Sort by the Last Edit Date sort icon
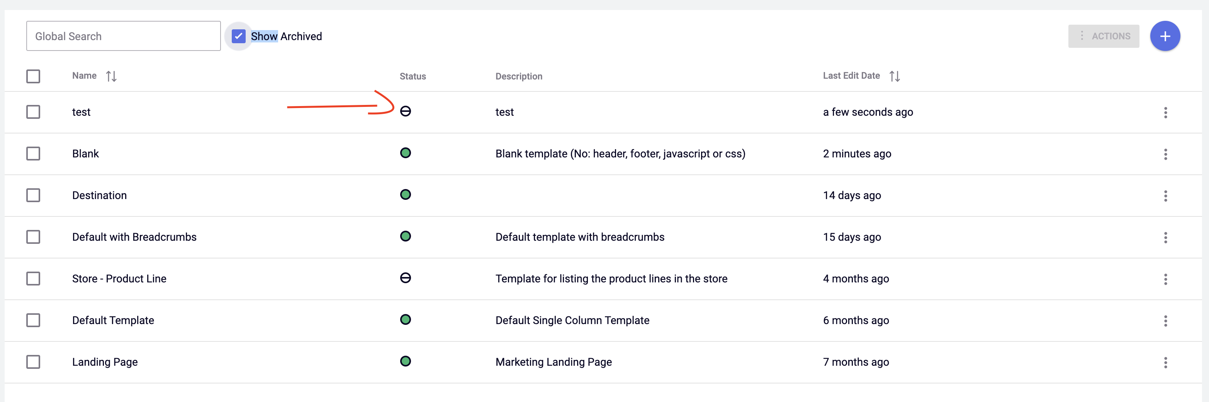 pyautogui.click(x=895, y=76)
